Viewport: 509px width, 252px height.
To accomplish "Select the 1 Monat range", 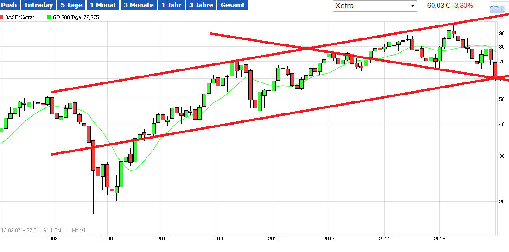I will pos(102,5).
